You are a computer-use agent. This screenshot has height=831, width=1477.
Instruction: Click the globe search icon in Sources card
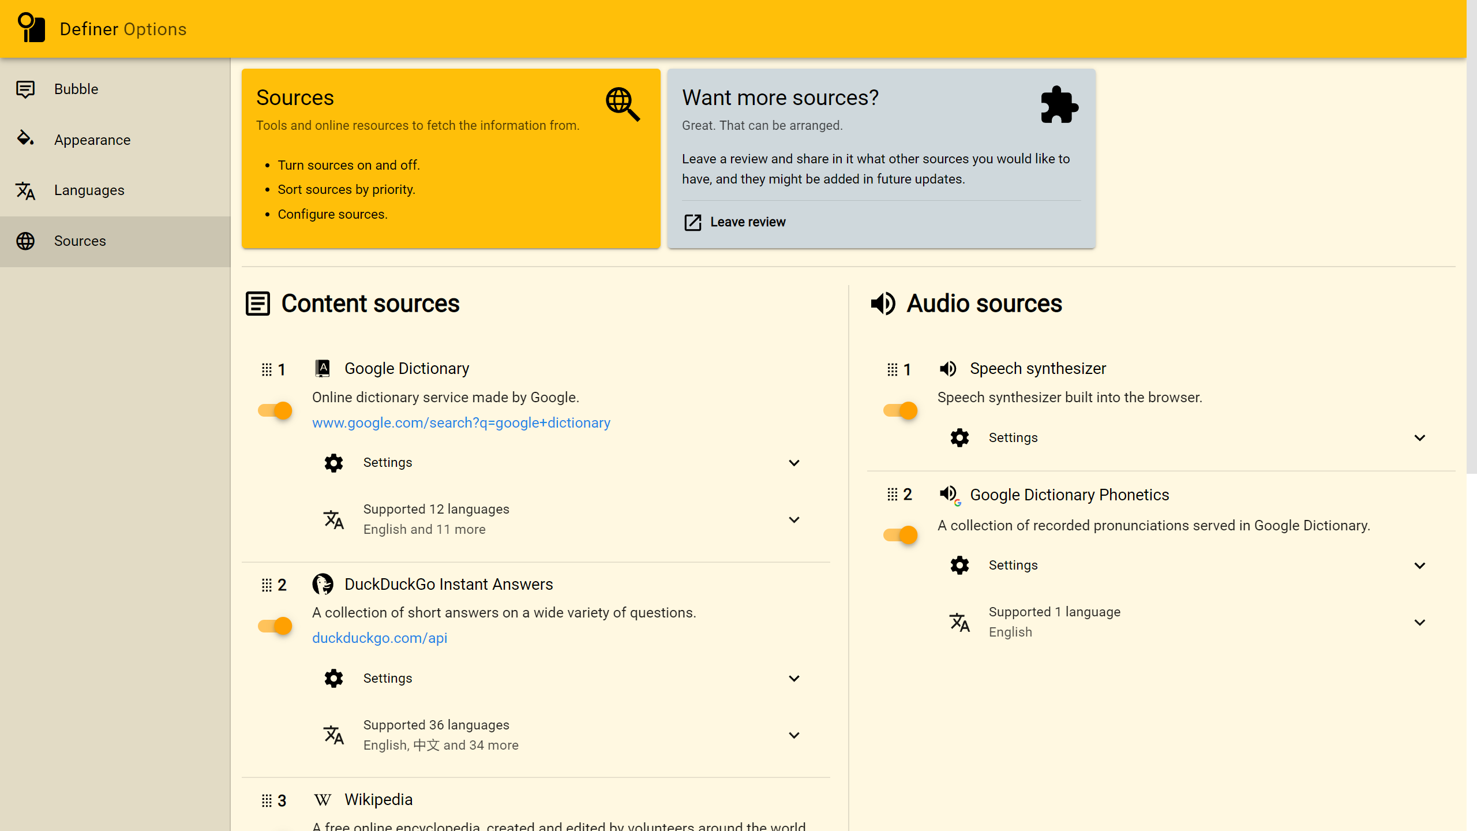(x=622, y=104)
